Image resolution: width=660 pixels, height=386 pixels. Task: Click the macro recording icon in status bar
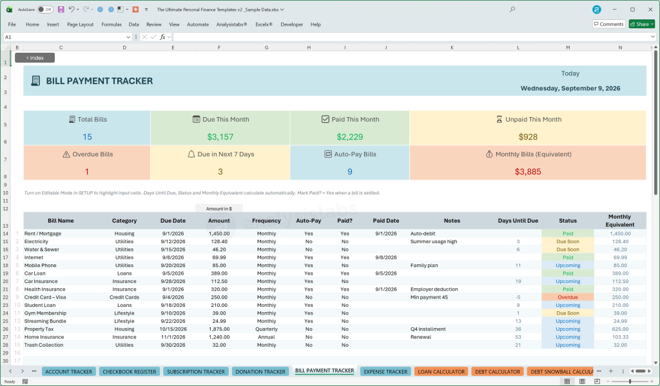[25, 381]
